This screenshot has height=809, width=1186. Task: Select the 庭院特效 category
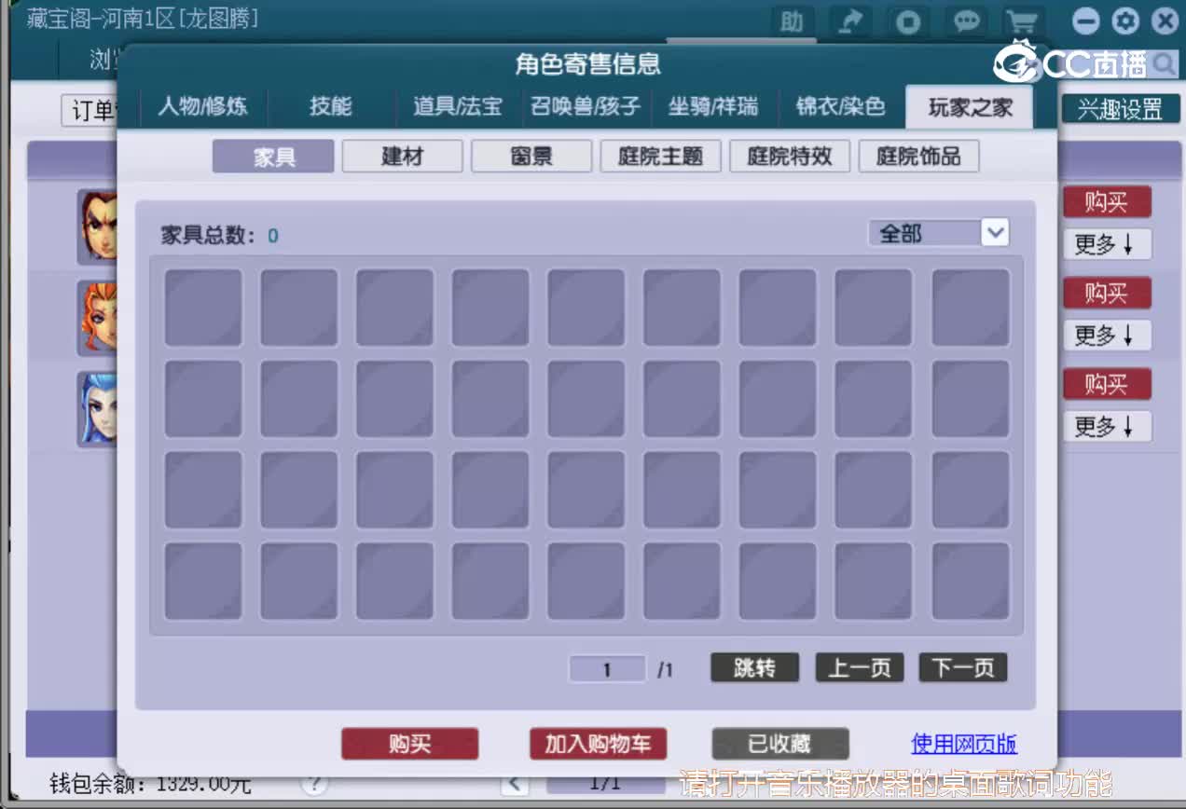tap(790, 156)
